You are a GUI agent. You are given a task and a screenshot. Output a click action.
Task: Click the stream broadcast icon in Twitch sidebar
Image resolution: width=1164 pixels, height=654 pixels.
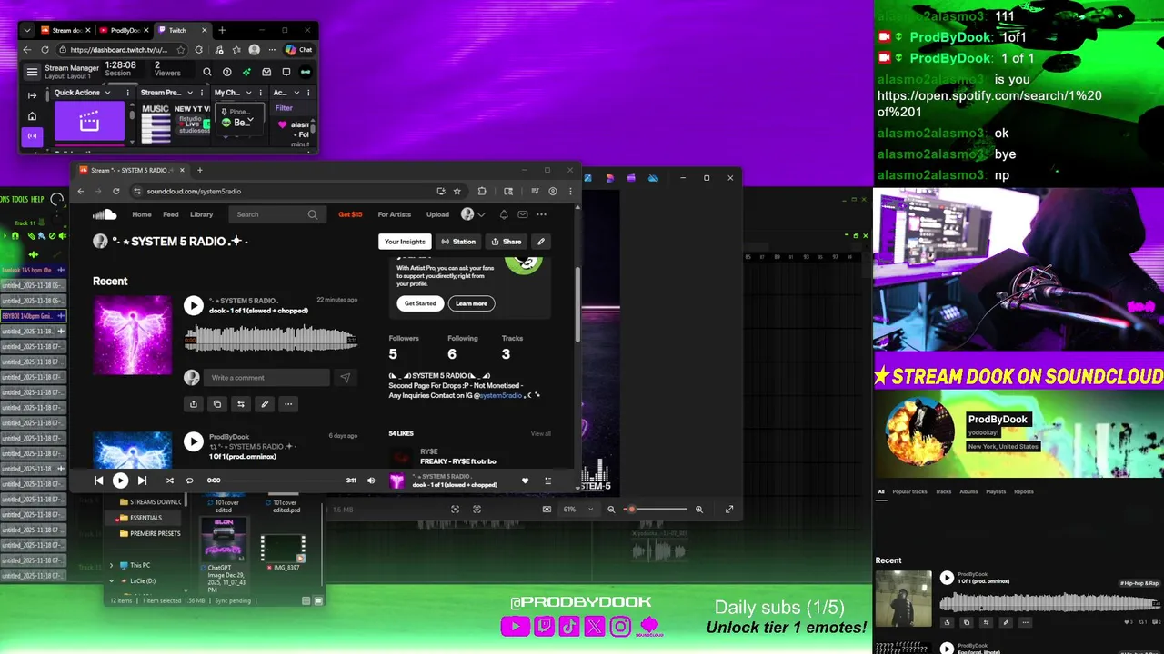click(x=32, y=137)
